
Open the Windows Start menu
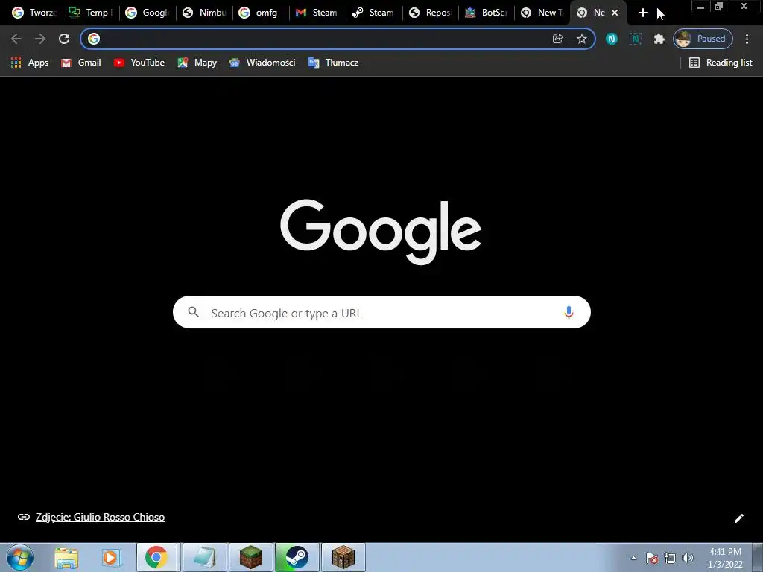20,557
